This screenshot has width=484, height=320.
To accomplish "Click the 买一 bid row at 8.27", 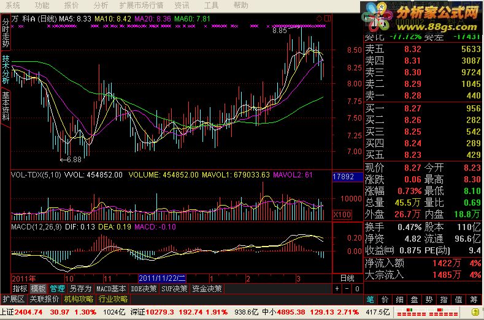I will click(423, 108).
